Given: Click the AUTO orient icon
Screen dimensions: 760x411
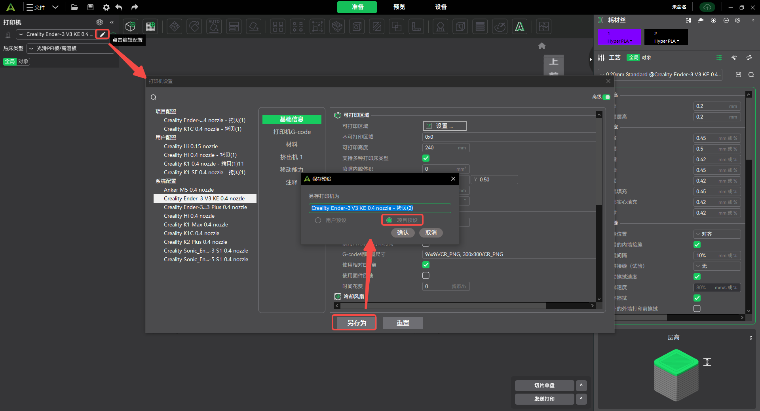Looking at the screenshot, I should [x=214, y=26].
